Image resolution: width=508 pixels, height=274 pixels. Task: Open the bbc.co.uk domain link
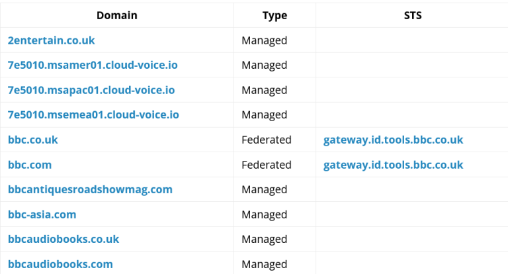click(33, 140)
